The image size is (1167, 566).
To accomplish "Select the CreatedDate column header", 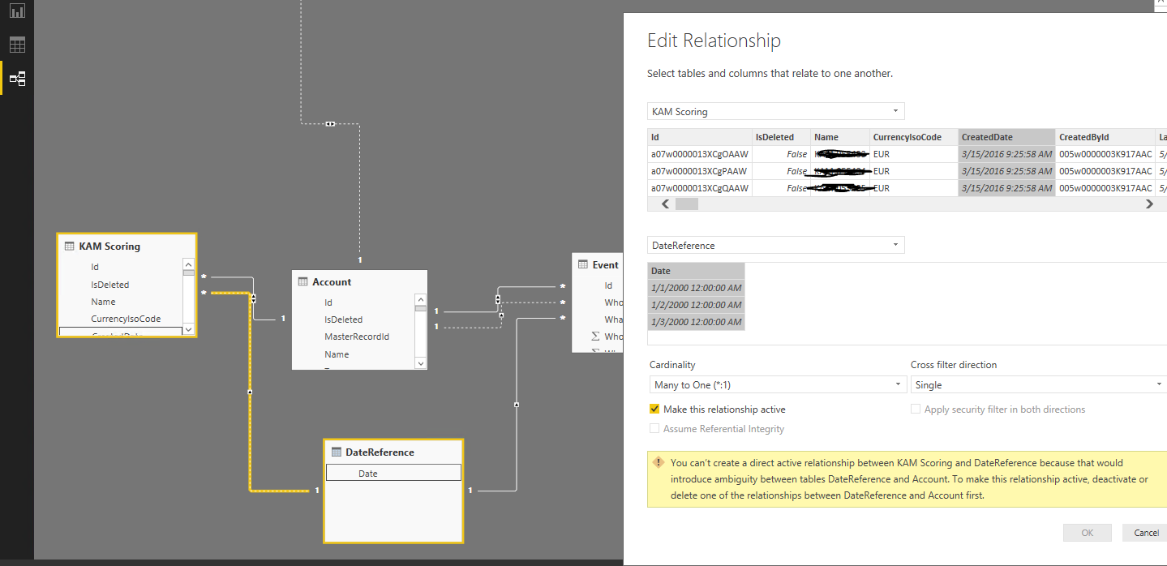I will (x=1007, y=137).
